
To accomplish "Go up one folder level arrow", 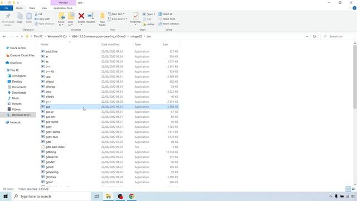I will [22, 36].
